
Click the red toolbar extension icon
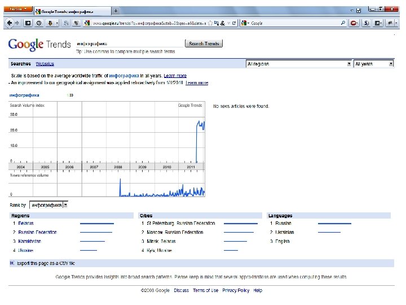(354, 23)
